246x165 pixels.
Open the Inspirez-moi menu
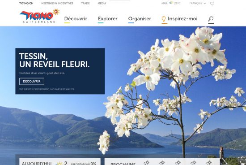point(182,18)
